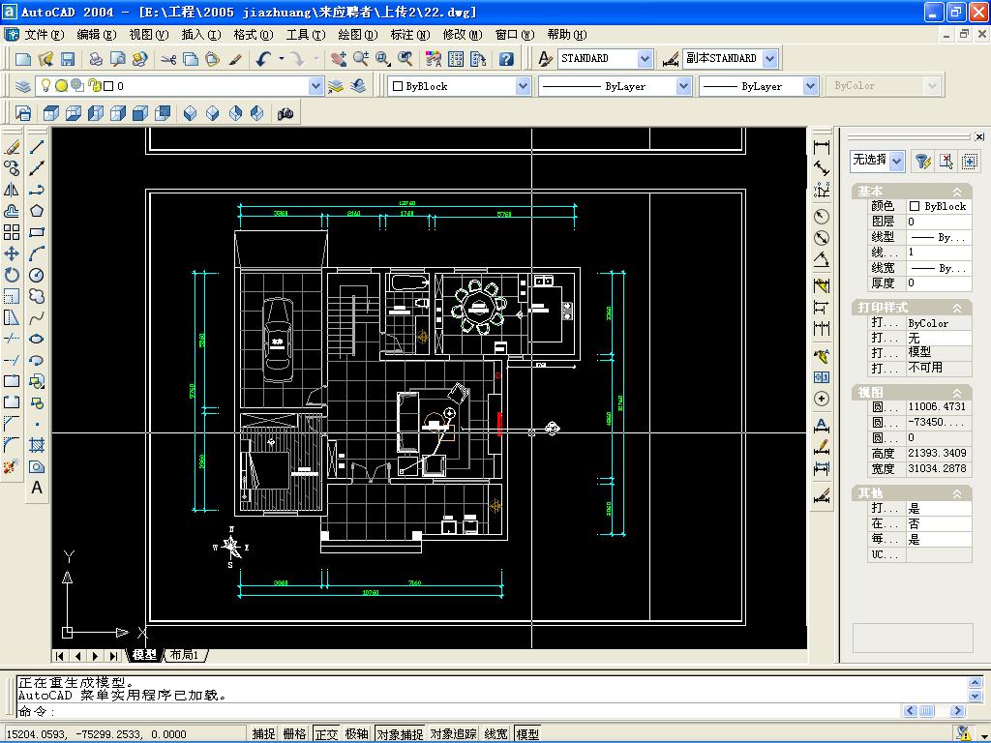Select the Revision Cloud tool
Screen dimensions: 991x743
pos(37,296)
